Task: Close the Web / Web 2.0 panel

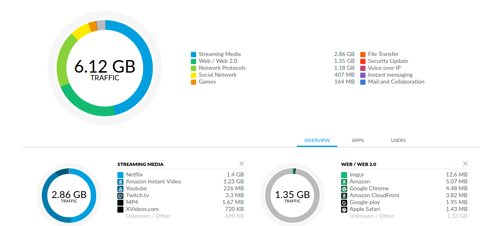Action: [x=465, y=164]
